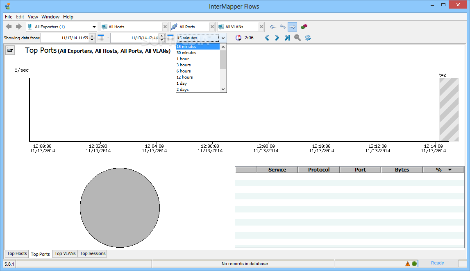The width and height of the screenshot is (470, 271).
Task: Select 30 minutes time range
Action: click(x=198, y=53)
